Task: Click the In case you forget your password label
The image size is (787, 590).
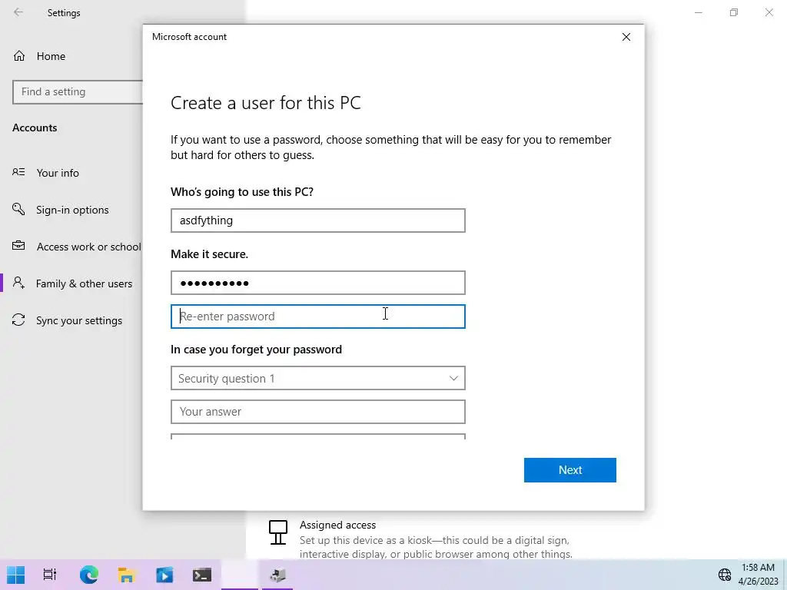Action: (256, 350)
